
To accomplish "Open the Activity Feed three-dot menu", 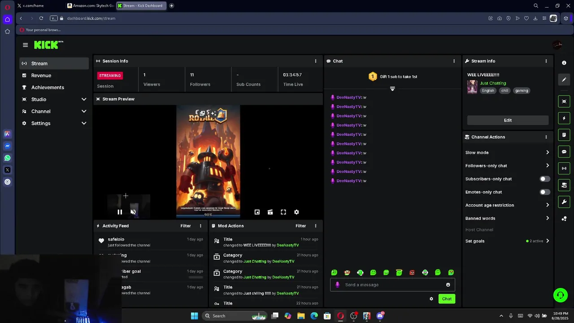I will (200, 226).
